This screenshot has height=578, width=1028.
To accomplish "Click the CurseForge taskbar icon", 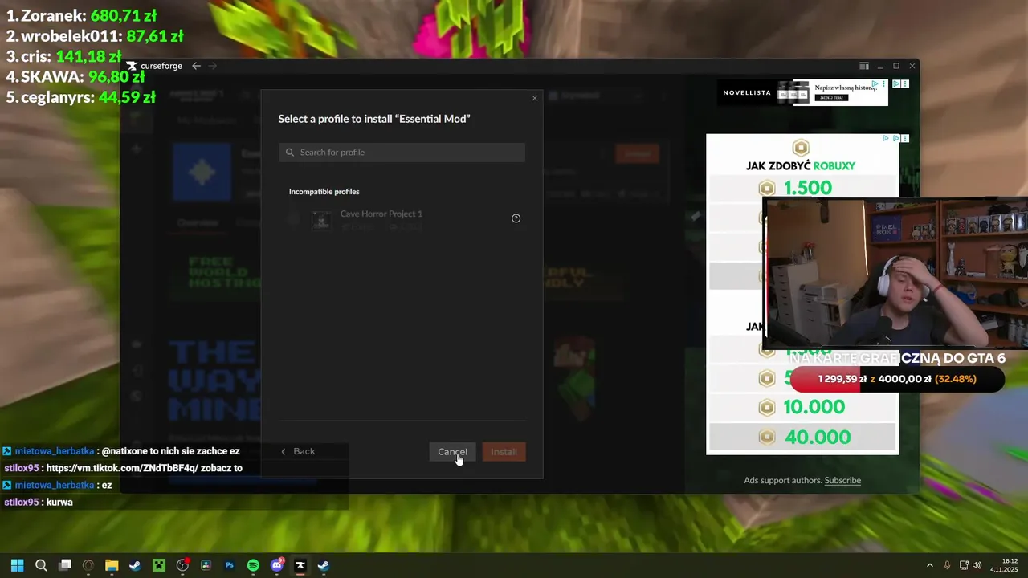I will click(300, 565).
